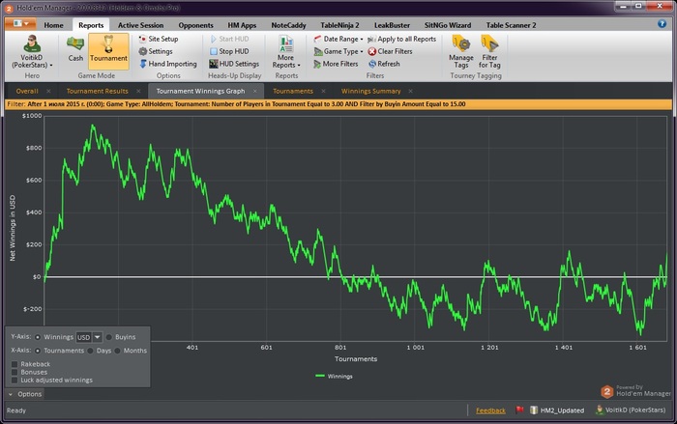Open HUD Settings
The width and height of the screenshot is (677, 424).
point(234,64)
